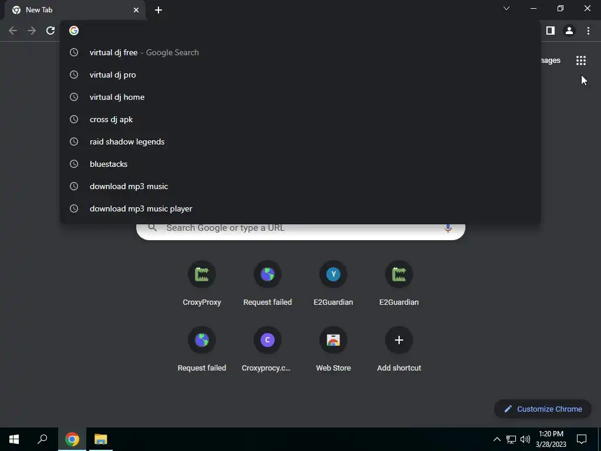The height and width of the screenshot is (451, 601).
Task: Click the clock icon beside 'cross dj apk'
Action: 74,119
